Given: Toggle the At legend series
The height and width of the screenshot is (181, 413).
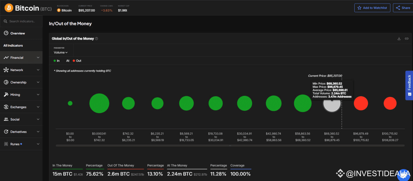Looking at the screenshot, I should coord(68,61).
